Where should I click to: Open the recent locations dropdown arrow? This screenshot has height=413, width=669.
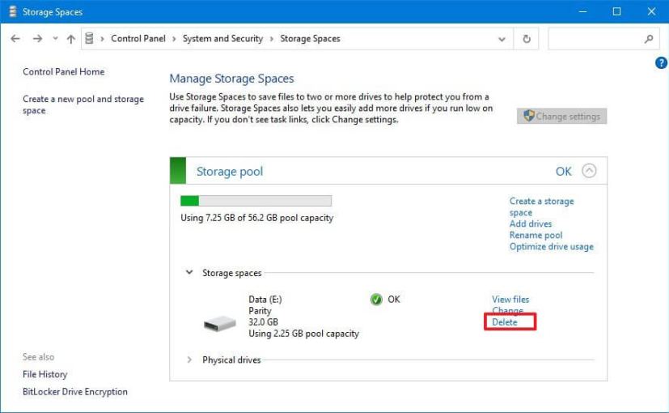(x=55, y=39)
